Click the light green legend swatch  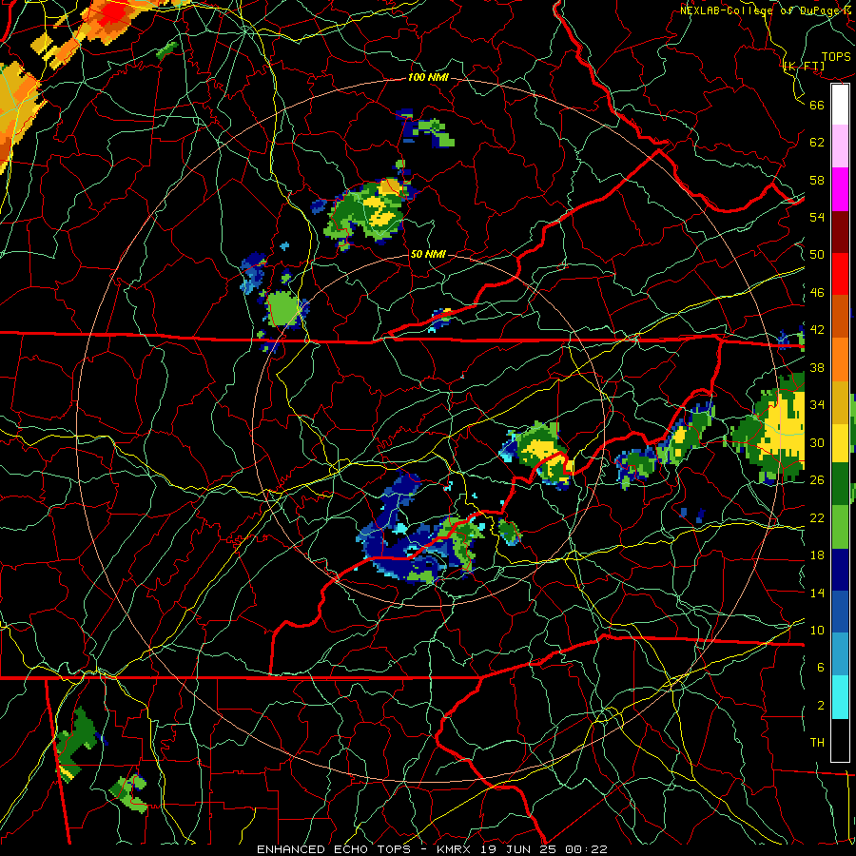tap(840, 527)
